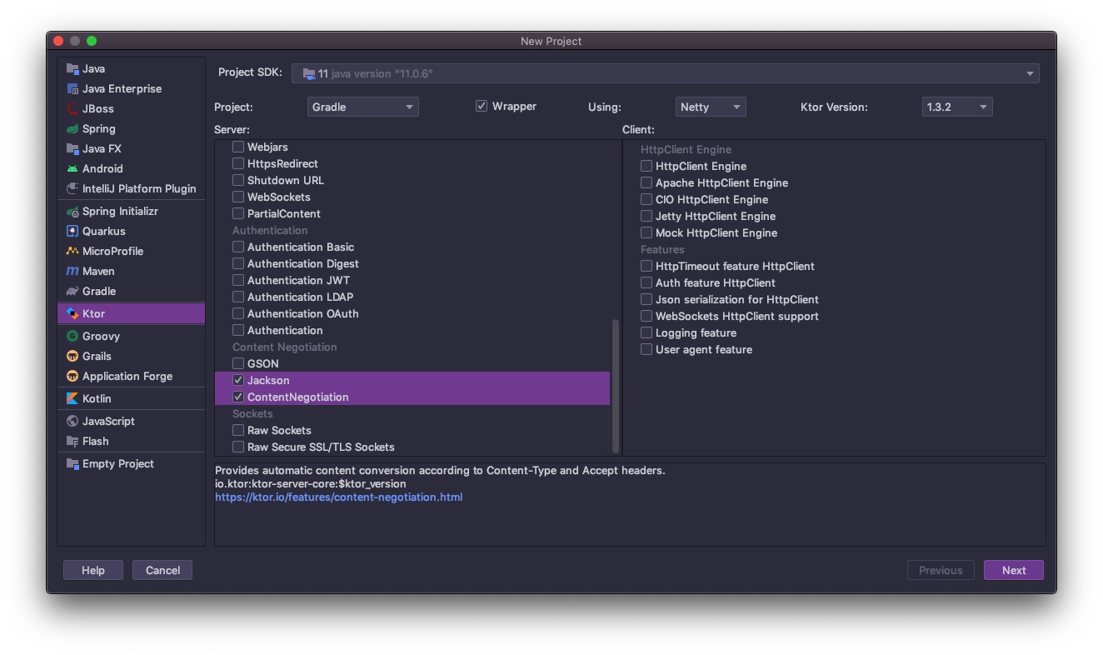1103x655 pixels.
Task: Choose the MicroProfile icon
Action: point(72,252)
